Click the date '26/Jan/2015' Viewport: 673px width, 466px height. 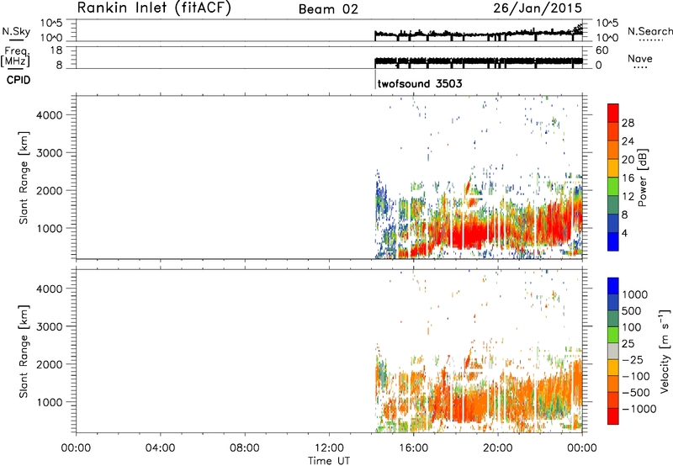[538, 8]
